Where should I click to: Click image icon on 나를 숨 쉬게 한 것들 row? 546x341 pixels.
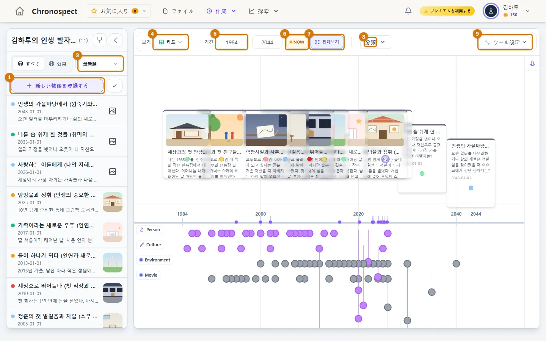tap(113, 141)
